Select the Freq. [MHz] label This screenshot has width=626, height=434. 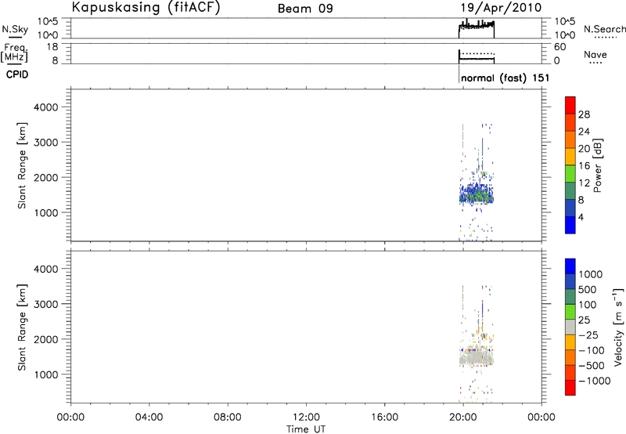[x=15, y=53]
